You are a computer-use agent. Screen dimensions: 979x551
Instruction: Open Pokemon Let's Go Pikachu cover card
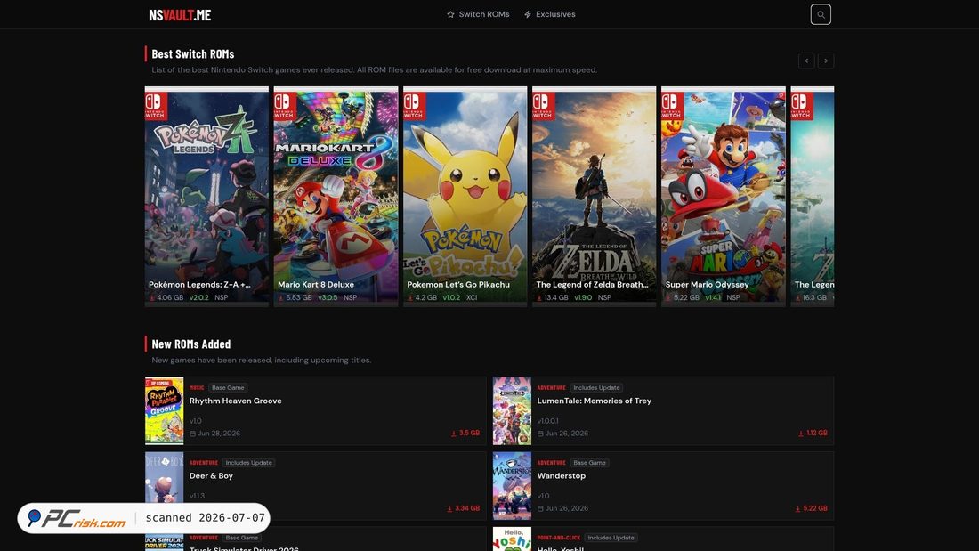tap(465, 196)
